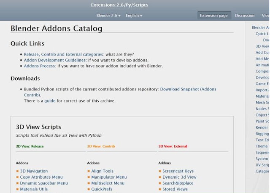Open the Dynamic 3d View addon link
The height and width of the screenshot is (193, 270).
pos(179,177)
